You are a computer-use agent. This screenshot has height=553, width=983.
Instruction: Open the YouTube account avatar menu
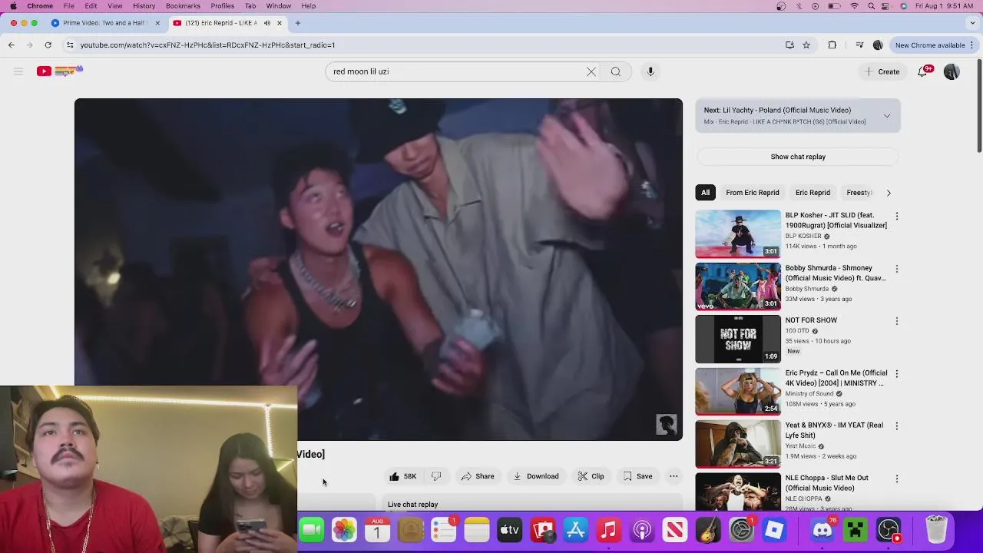(952, 71)
